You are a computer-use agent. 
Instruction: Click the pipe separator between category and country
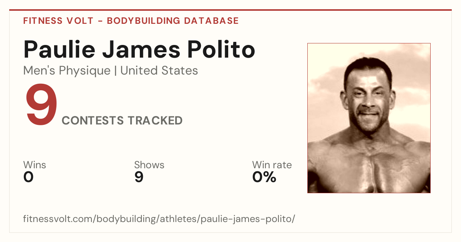tap(115, 71)
